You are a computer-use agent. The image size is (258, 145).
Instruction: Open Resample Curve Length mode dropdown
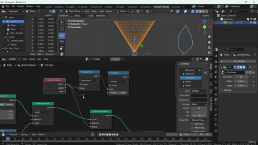pyautogui.click(x=43, y=112)
